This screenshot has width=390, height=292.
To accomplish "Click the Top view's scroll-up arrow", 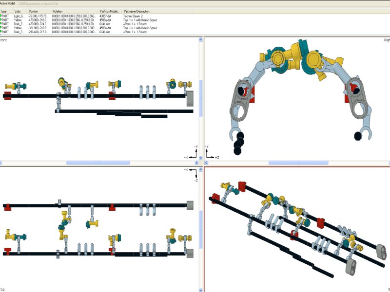I will tap(201, 169).
